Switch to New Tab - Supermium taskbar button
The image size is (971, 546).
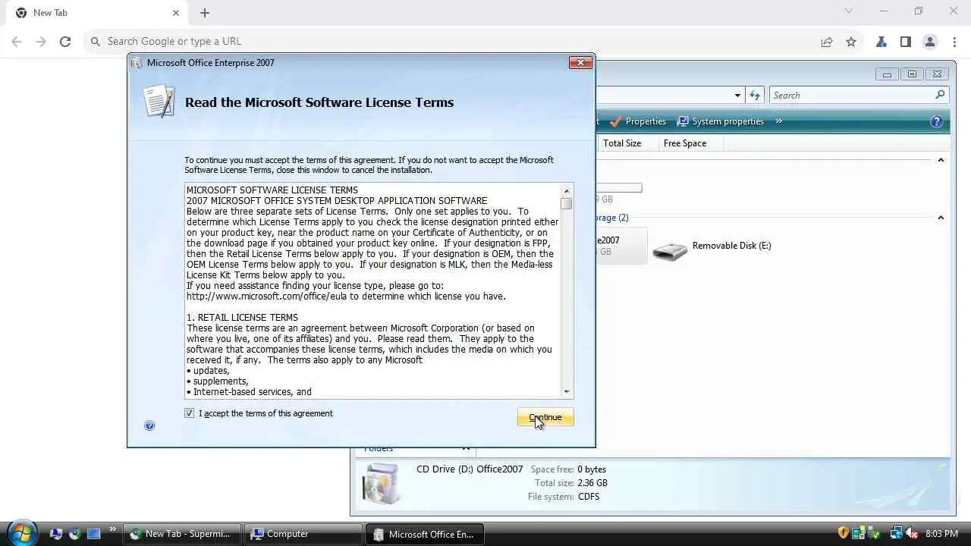(x=181, y=534)
